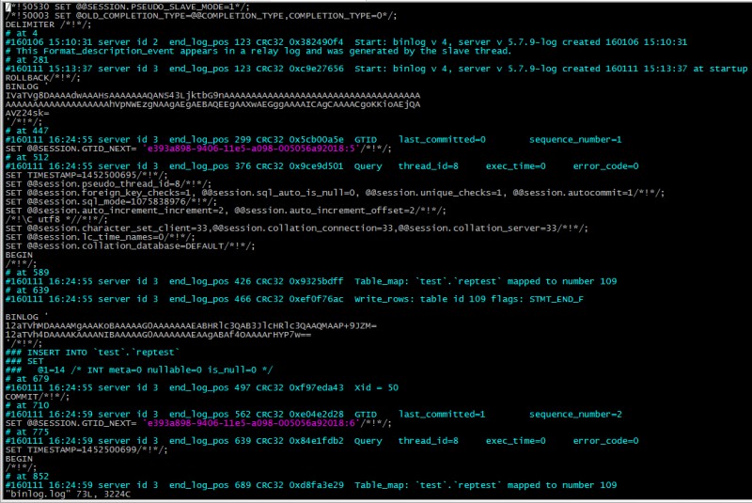The height and width of the screenshot is (503, 752).
Task: Click the 'last_committed=1' text
Action: (x=442, y=415)
